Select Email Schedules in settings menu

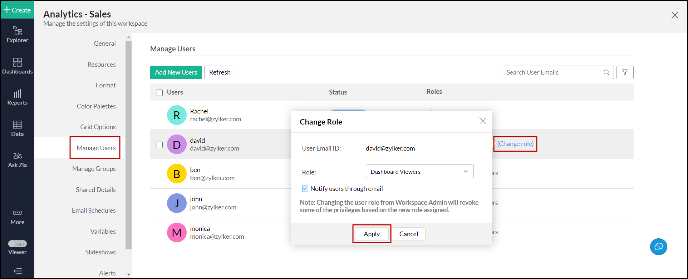point(94,210)
